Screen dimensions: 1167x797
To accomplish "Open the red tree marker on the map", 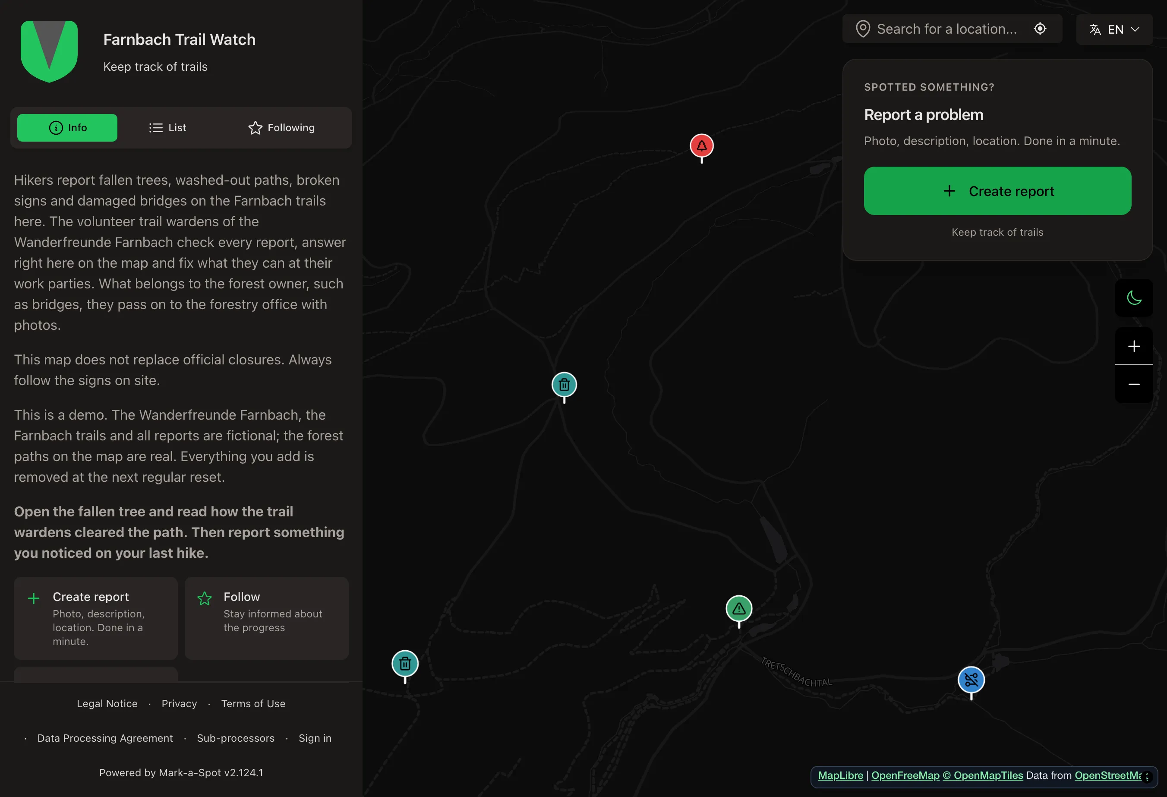I will [701, 146].
